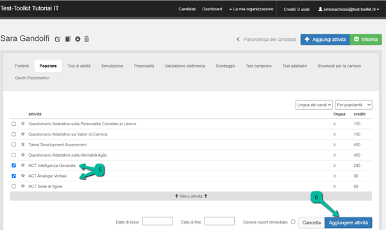
Task: Open Dashboard in top navigation
Action: click(212, 9)
